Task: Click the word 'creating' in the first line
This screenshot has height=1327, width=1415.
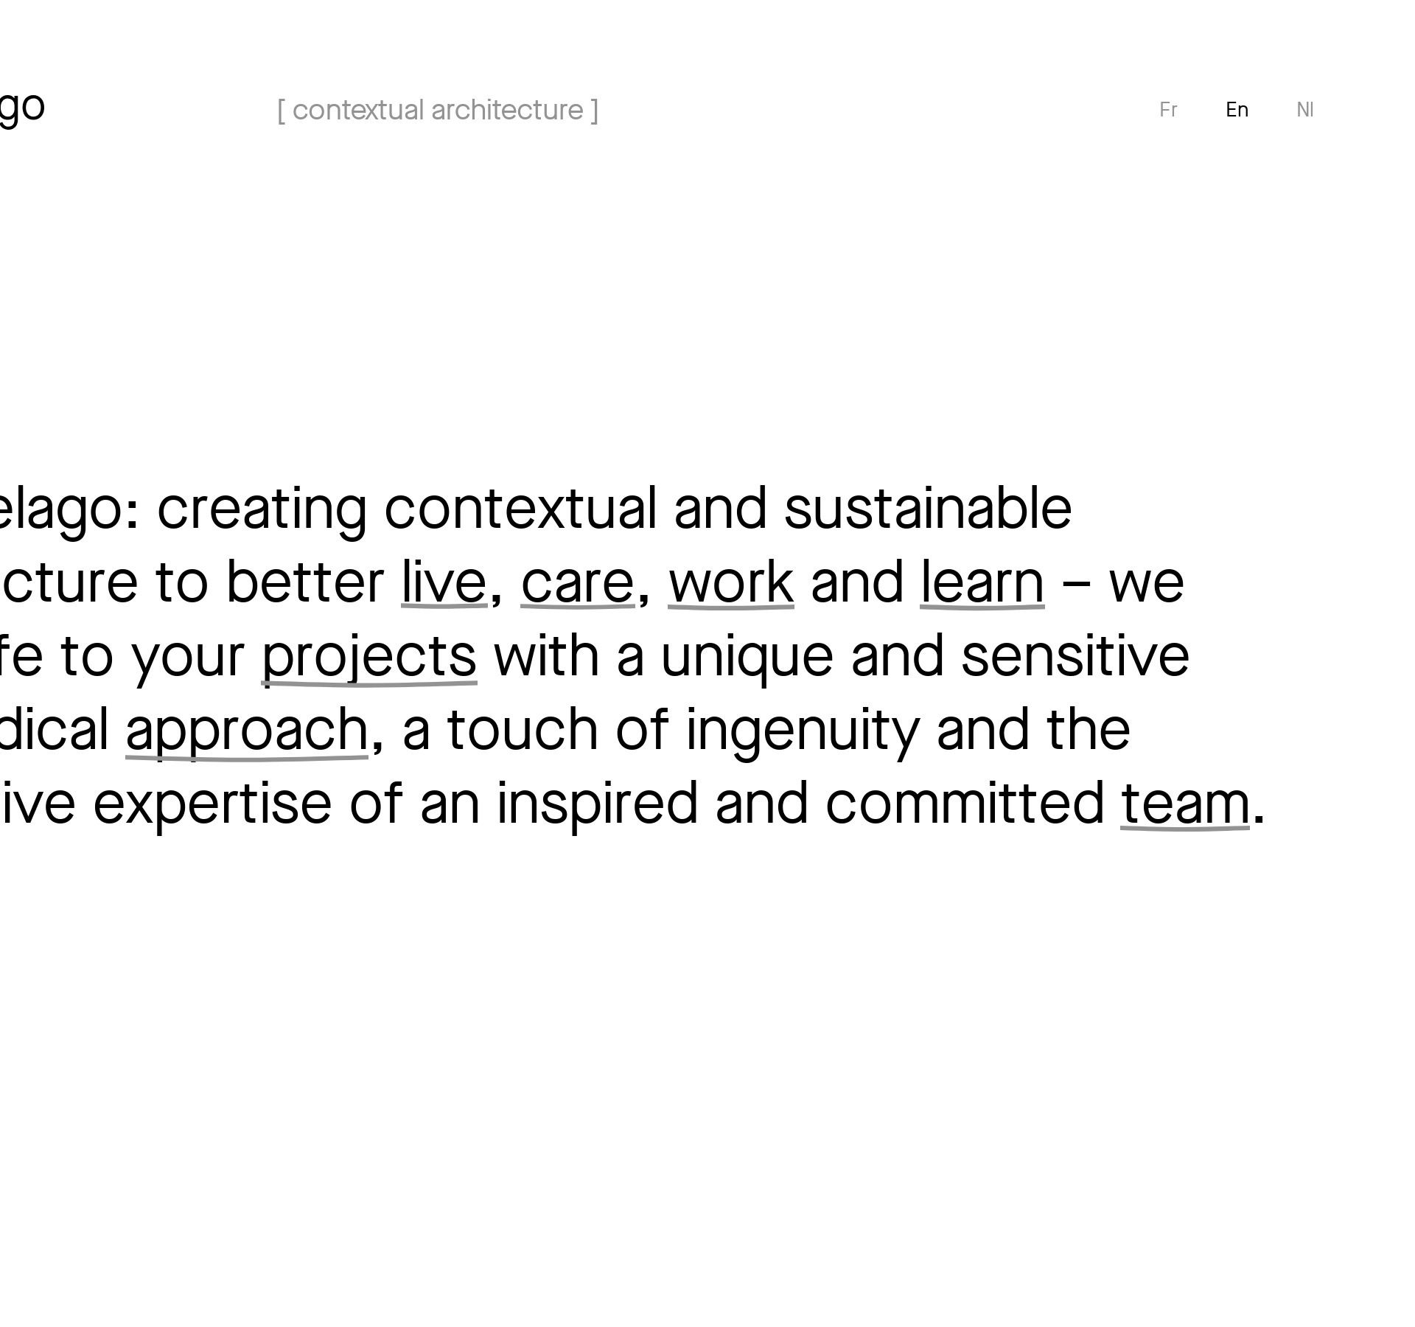Action: coord(262,509)
